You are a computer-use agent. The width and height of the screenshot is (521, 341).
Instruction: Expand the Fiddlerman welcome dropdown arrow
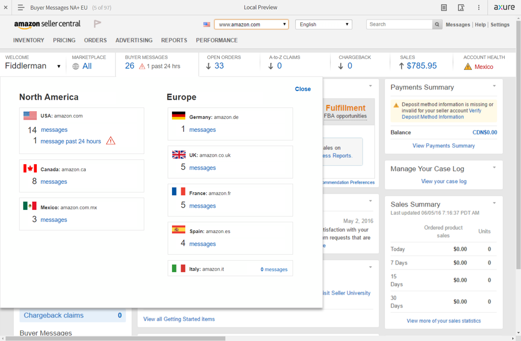pyautogui.click(x=59, y=66)
